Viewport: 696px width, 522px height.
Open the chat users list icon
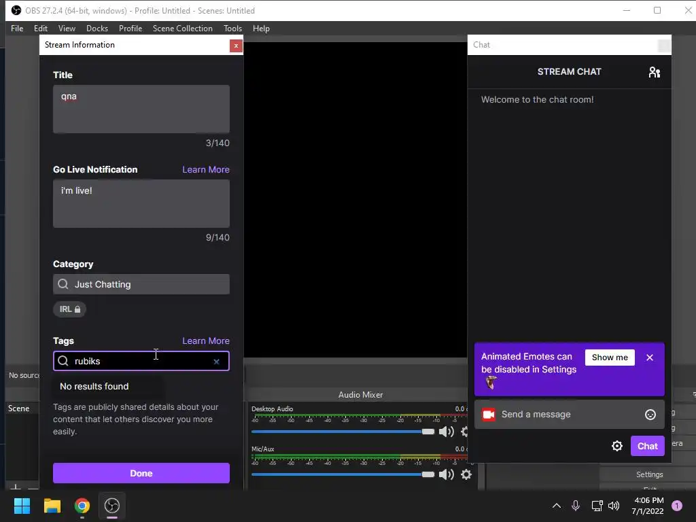[655, 72]
